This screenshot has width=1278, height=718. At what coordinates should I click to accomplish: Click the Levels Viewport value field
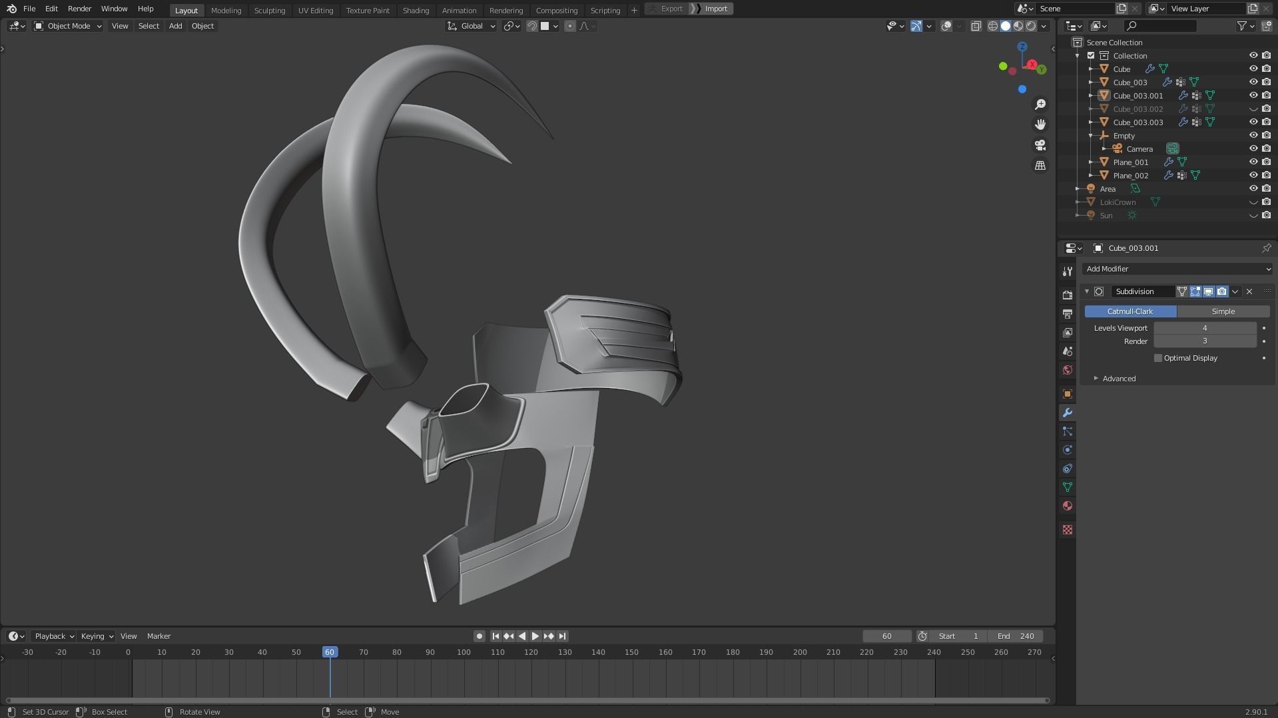(1205, 328)
